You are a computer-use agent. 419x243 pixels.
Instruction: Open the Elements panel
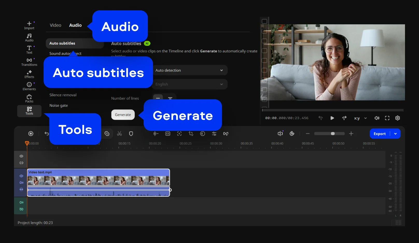pyautogui.click(x=29, y=86)
